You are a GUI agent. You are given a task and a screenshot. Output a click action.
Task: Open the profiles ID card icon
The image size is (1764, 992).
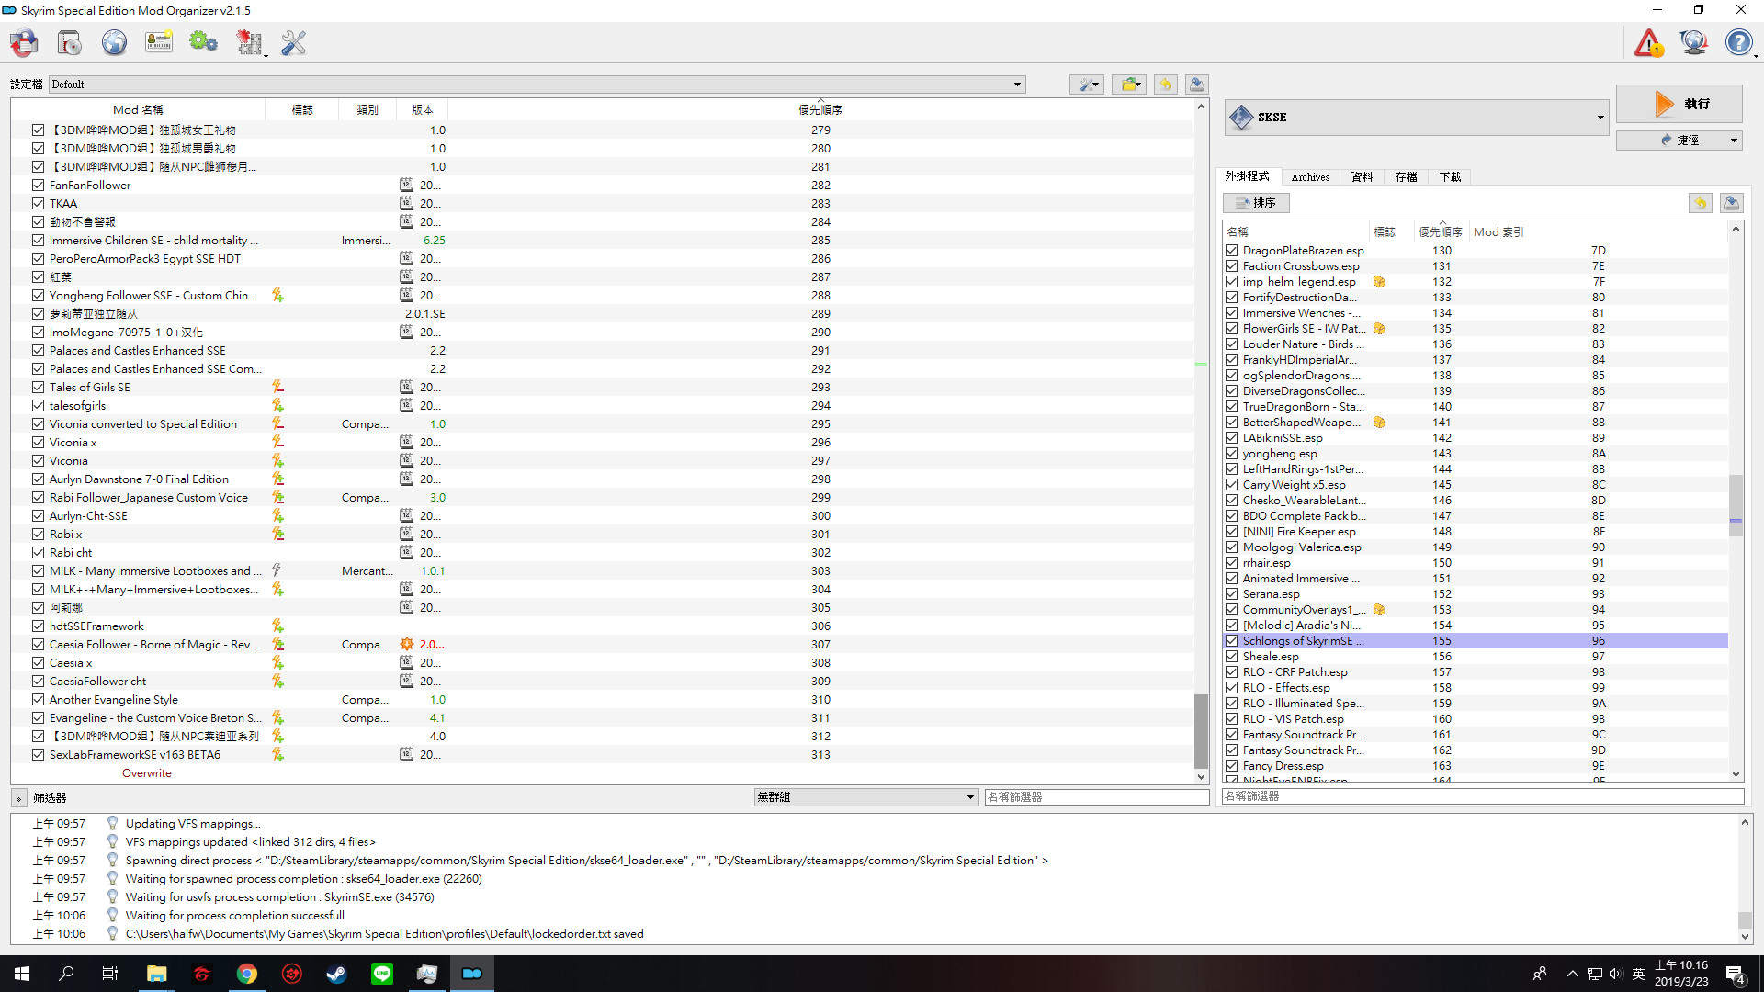tap(159, 42)
